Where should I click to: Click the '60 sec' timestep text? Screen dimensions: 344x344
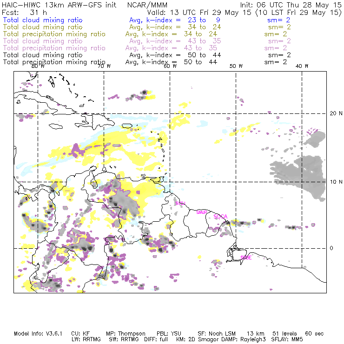[314, 334]
